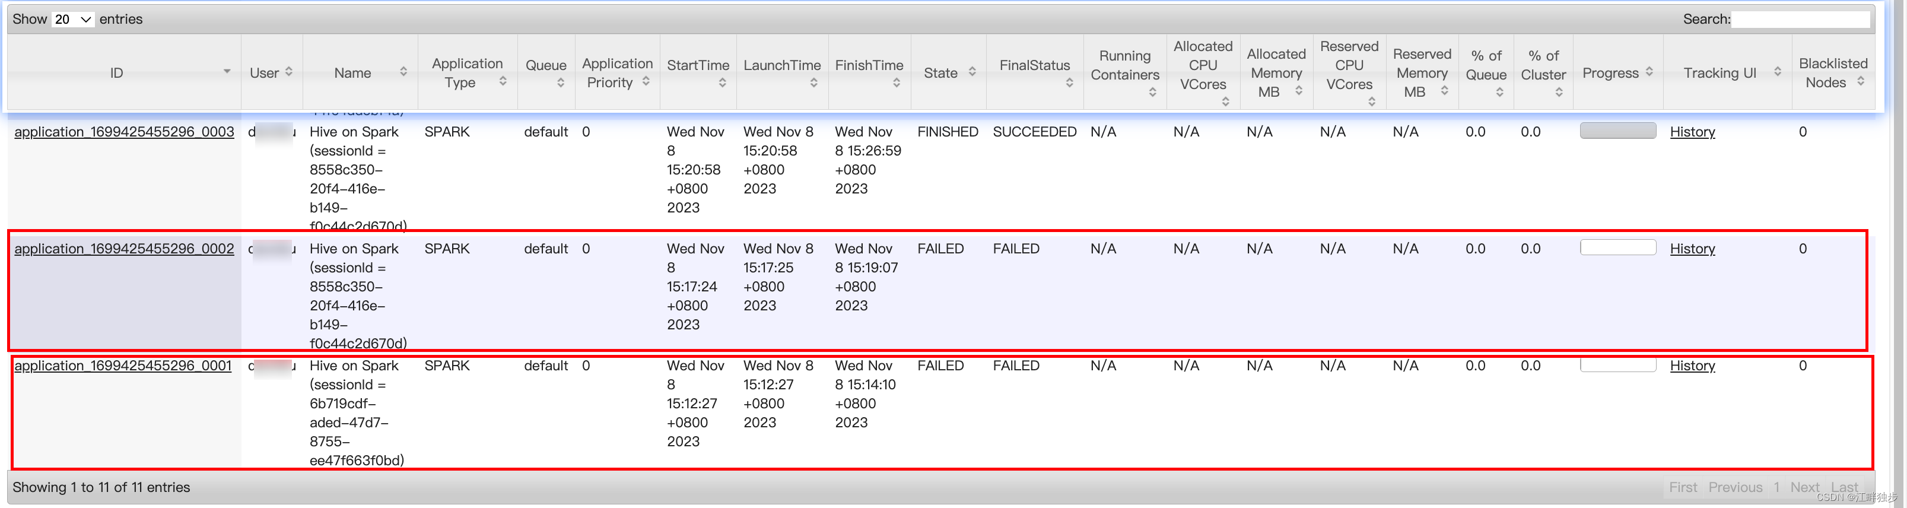Viewport: 1907px width, 508px height.
Task: Open application_1699425455296_0003 link
Action: point(125,132)
